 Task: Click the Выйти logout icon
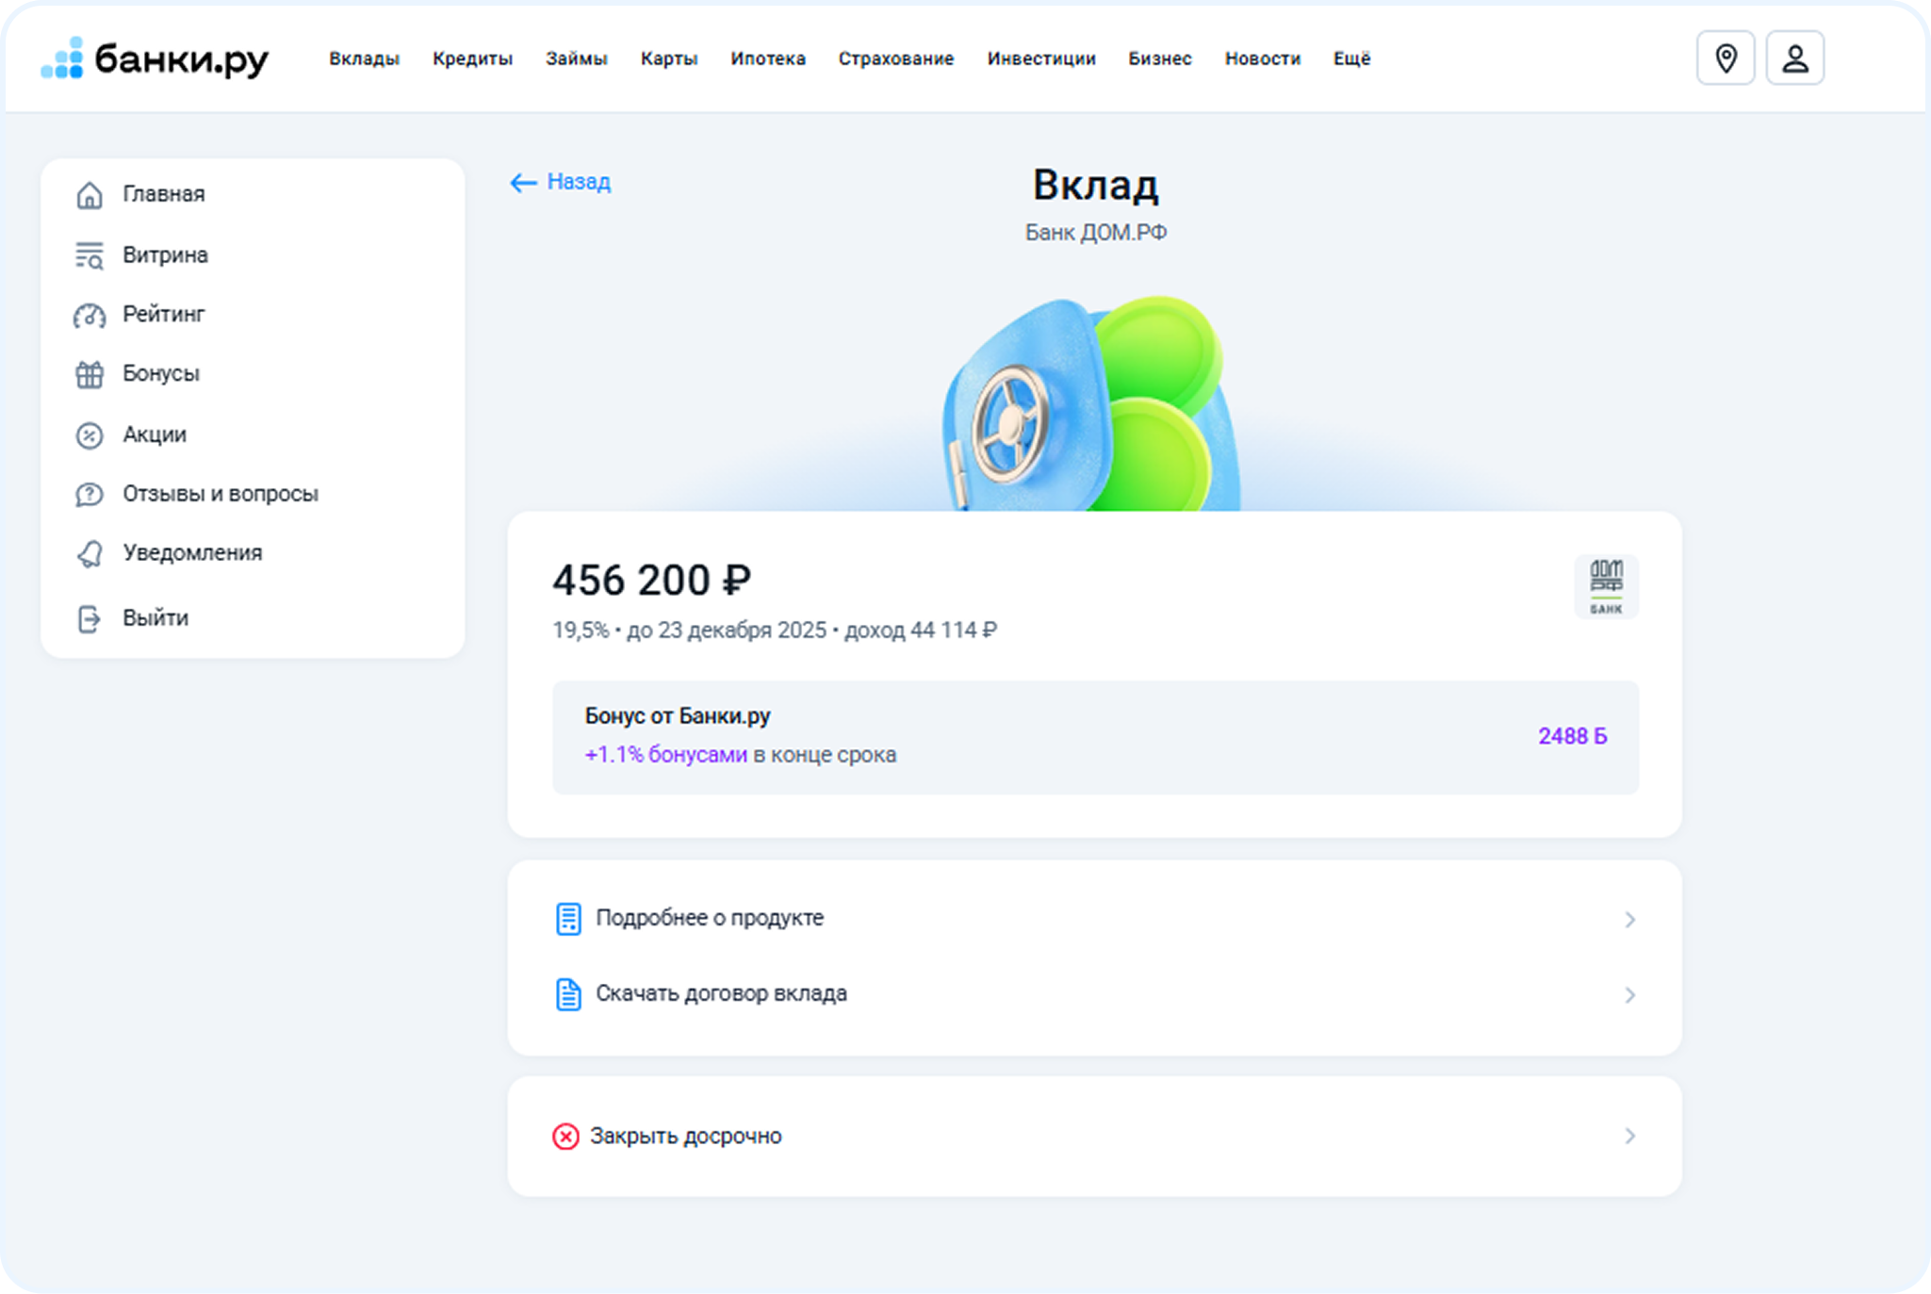(90, 619)
